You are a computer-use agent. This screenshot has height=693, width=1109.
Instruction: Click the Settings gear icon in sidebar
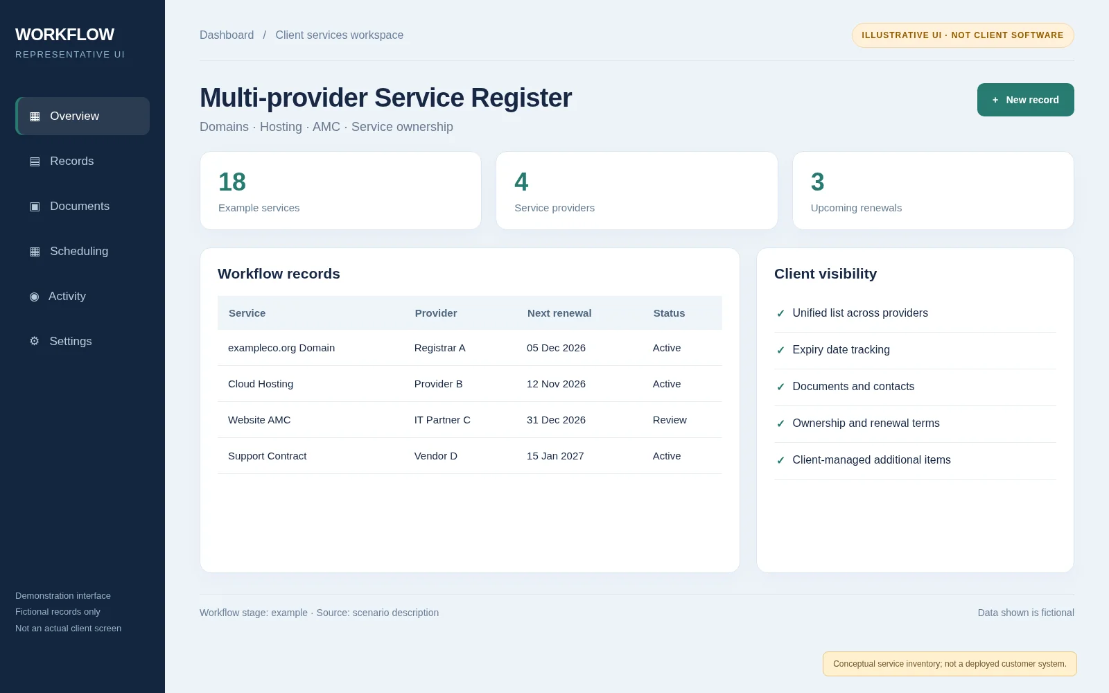[x=34, y=341]
